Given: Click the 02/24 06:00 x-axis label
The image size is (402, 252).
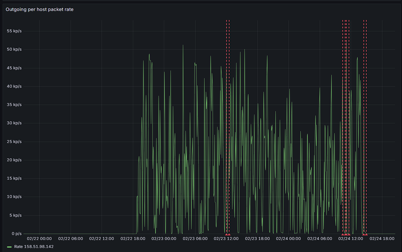Looking at the screenshot, I should tap(320, 239).
